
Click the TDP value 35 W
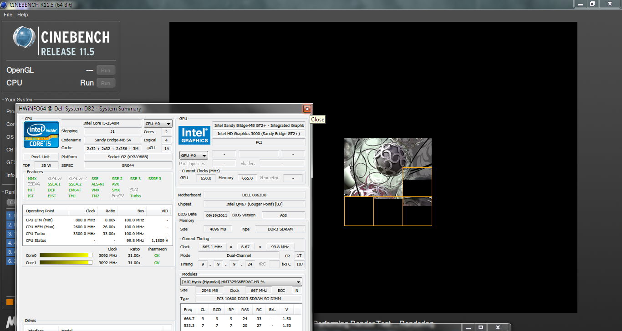(x=46, y=165)
